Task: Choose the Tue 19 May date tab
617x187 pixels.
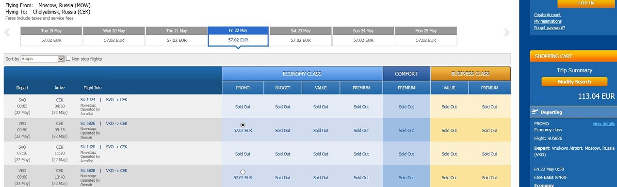Action: (x=51, y=36)
